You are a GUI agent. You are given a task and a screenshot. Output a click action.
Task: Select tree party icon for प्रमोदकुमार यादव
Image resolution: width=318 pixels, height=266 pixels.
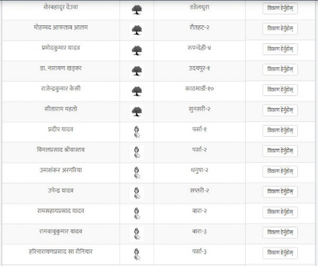137,50
